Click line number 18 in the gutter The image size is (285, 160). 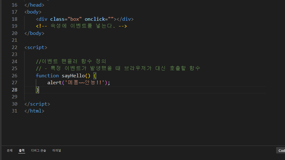pyautogui.click(x=14, y=19)
